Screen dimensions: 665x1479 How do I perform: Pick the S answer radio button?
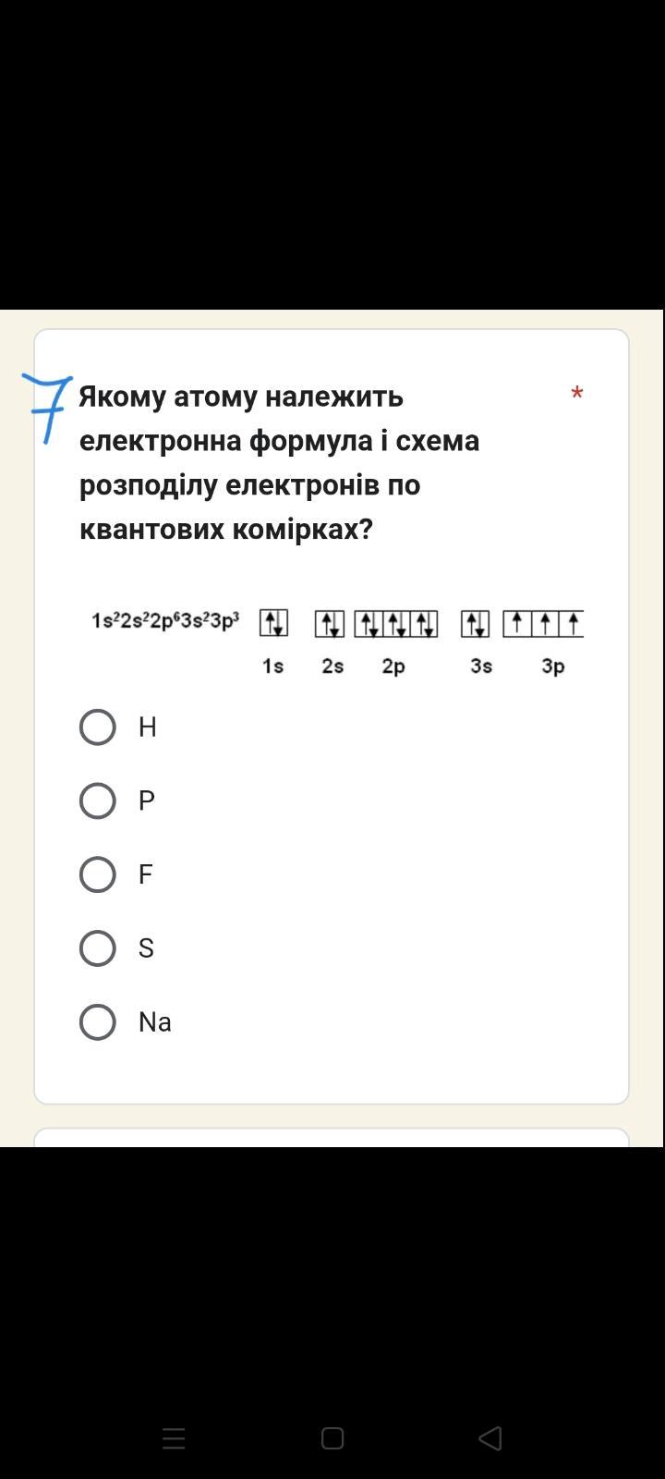click(98, 948)
